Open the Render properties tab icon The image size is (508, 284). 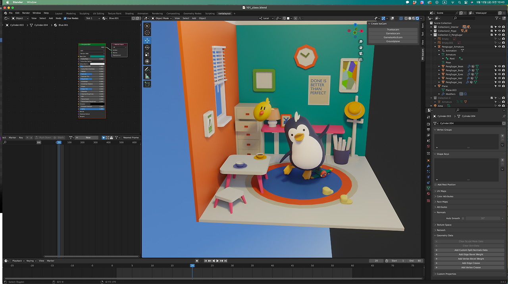[x=428, y=124]
